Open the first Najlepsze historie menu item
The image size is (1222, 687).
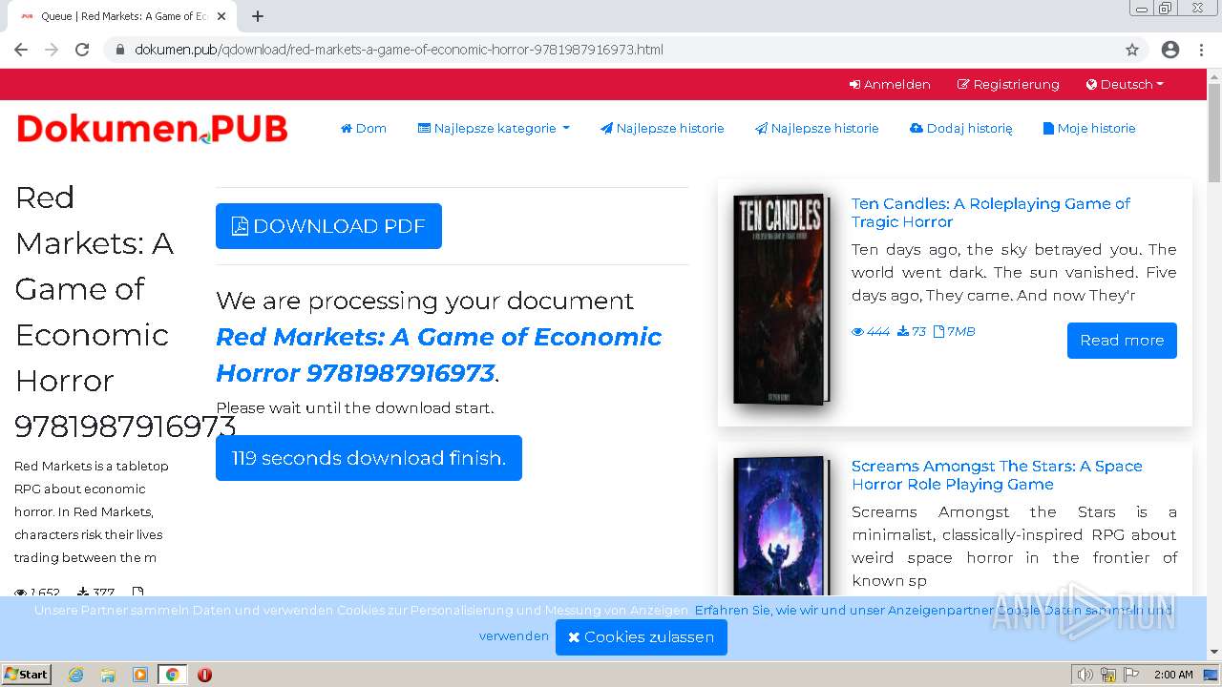click(x=663, y=128)
